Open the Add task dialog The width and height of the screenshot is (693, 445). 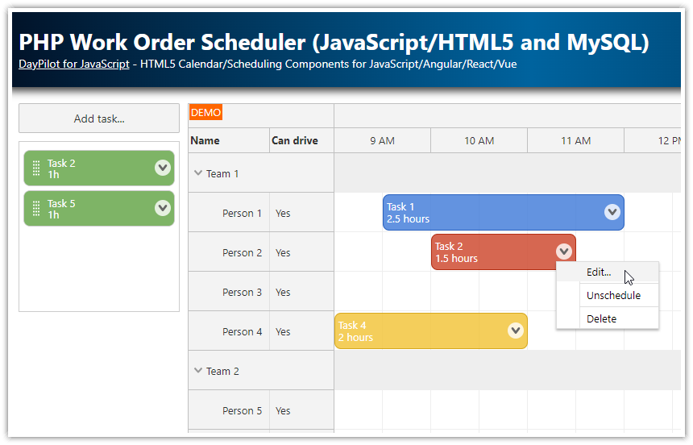point(99,119)
